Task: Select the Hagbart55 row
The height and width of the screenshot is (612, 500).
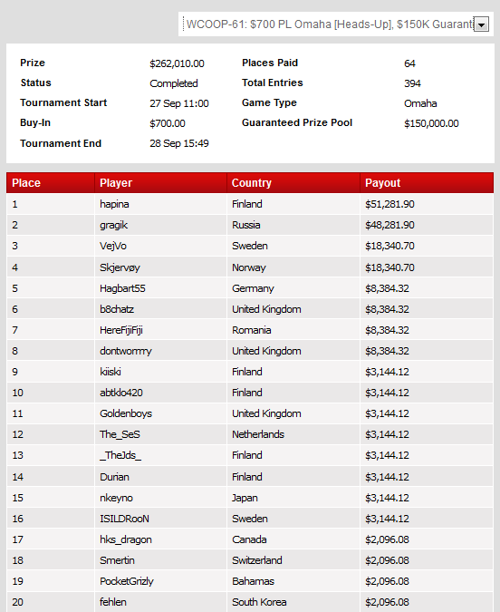Action: tap(250, 288)
